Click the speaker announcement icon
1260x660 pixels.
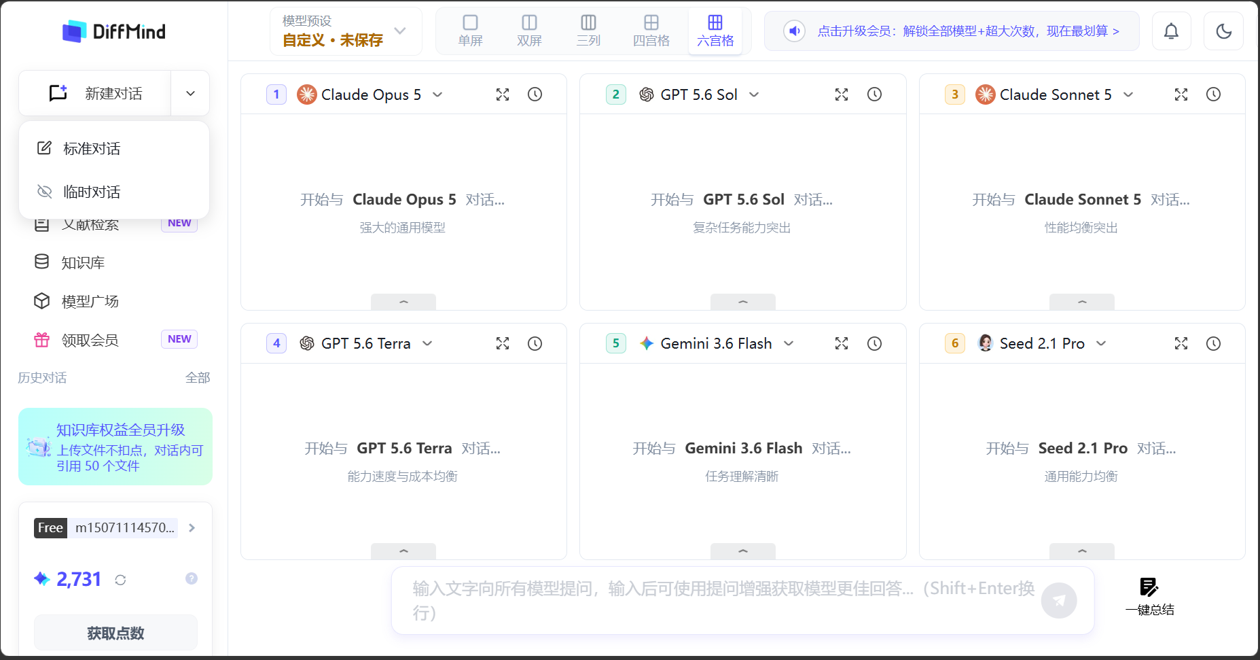point(794,31)
